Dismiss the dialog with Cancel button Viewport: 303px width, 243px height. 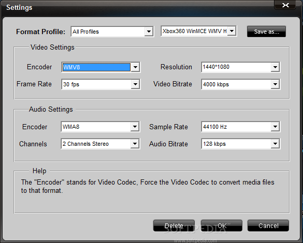coord(268,225)
